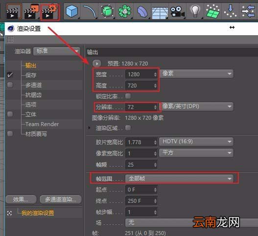This screenshot has width=258, height=236.
Task: Open the HDTV (16:9) film aspect dropdown
Action: pos(196,142)
